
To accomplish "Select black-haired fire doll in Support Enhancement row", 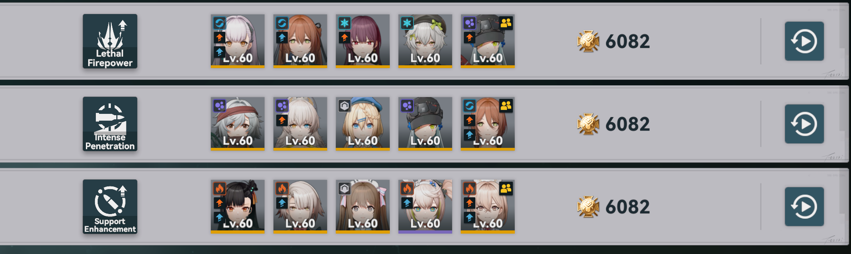I will click(x=238, y=207).
